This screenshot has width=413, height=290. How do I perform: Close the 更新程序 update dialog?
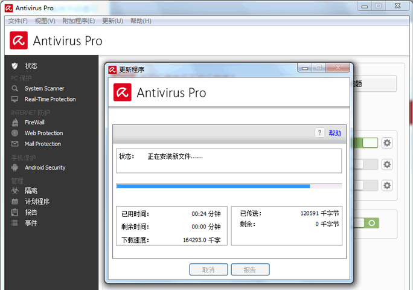338,68
